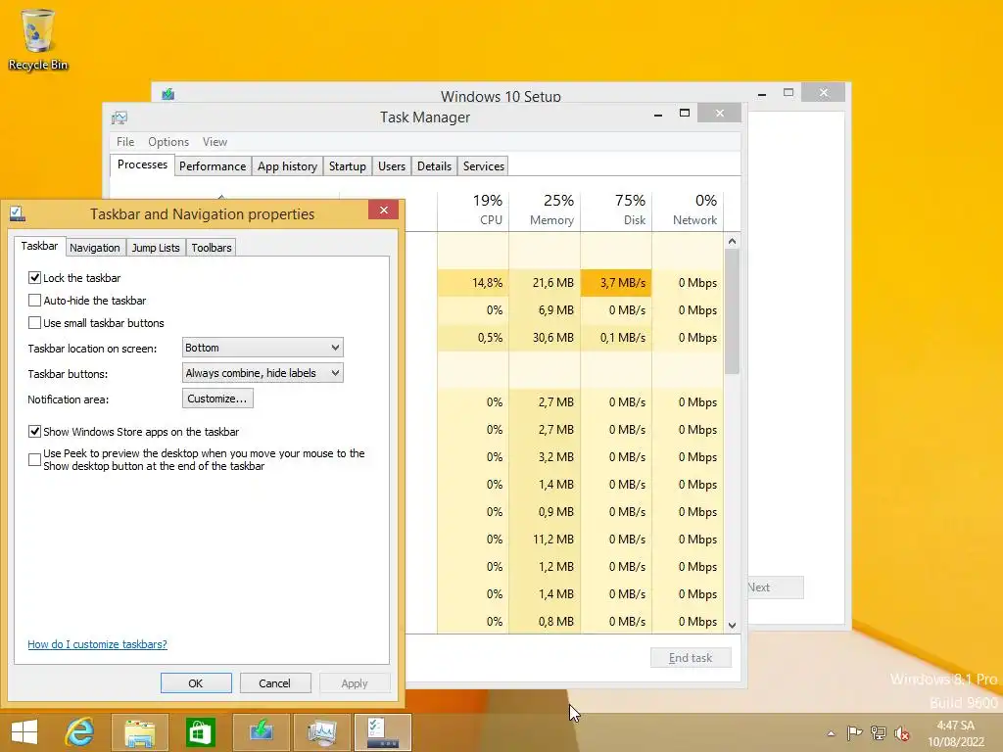1003x752 pixels.
Task: Minimize the Windows 10 Setup window
Action: point(762,94)
